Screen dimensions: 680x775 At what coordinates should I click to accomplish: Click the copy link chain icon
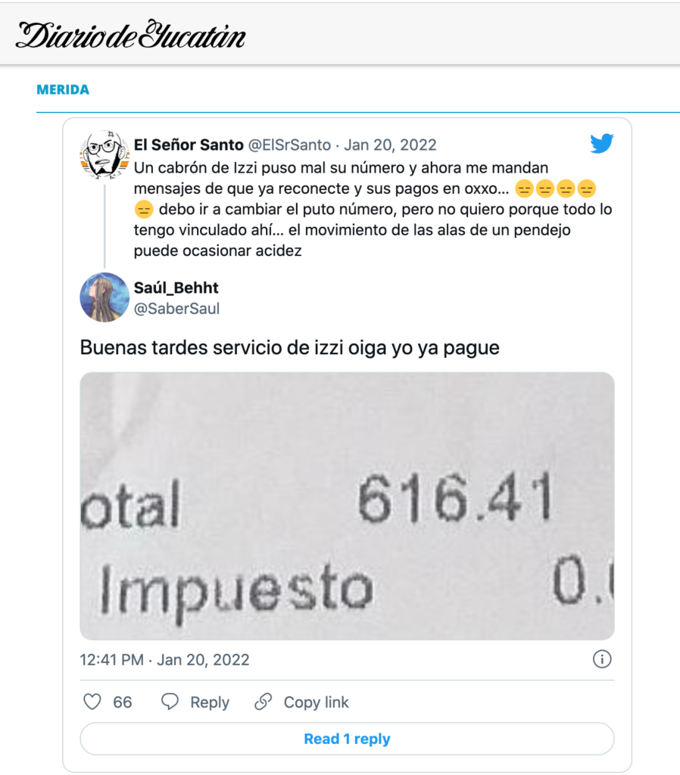pyautogui.click(x=263, y=702)
